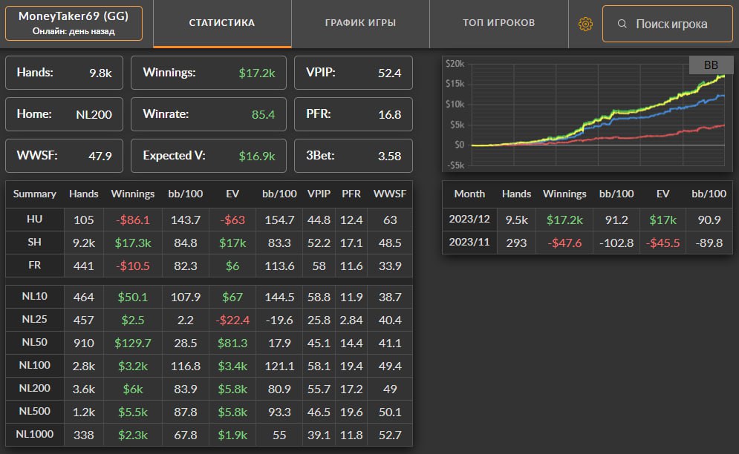Sort summary table by Winnings header
The width and height of the screenshot is (739, 454).
133,194
